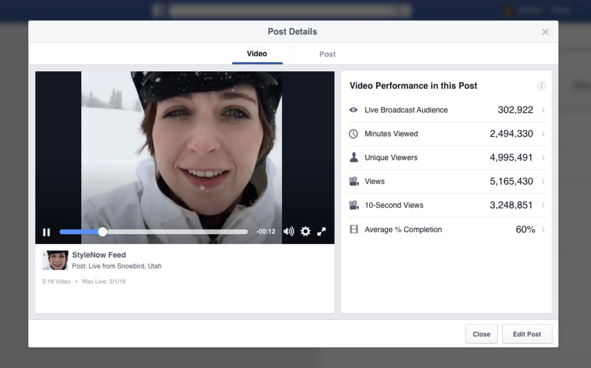Click the unplayed part of the video progress bar
This screenshot has width=591, height=368.
[x=177, y=232]
